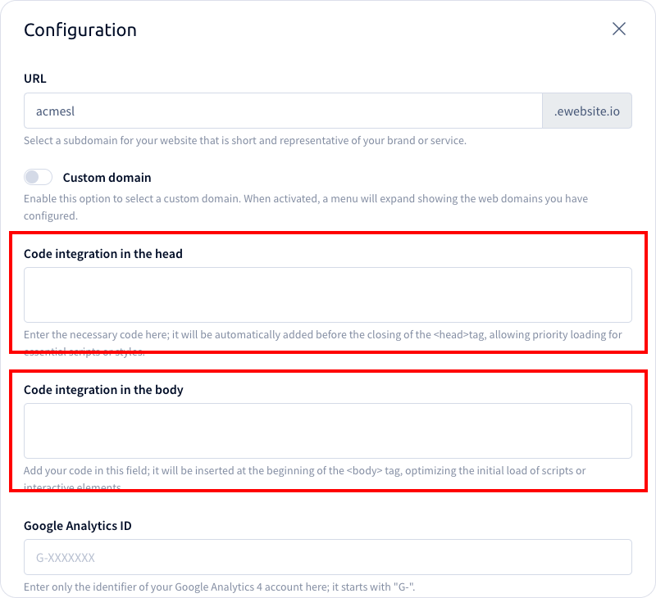Close the Configuration dialog

pyautogui.click(x=620, y=29)
